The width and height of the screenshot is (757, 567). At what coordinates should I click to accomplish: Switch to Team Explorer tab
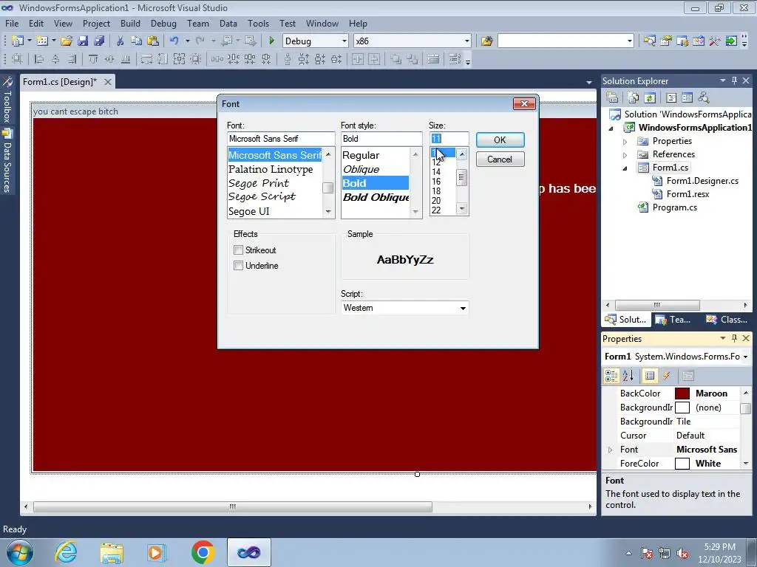[673, 319]
